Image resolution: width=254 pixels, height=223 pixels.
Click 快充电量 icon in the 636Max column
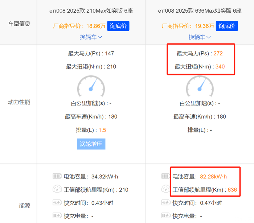pyautogui.click(x=166, y=216)
